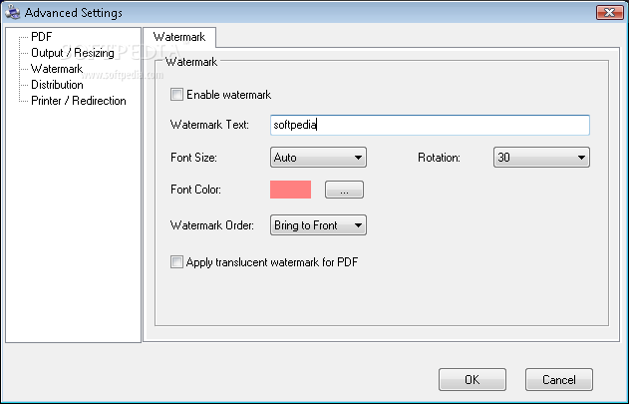Open Distribution settings in the tree
The image size is (629, 404).
click(x=58, y=85)
